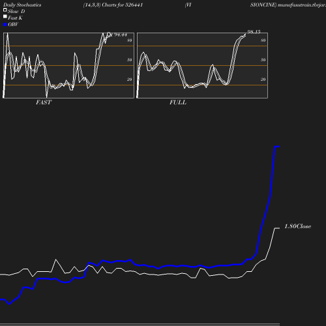Click the 'FULL' chart label
326x326 pixels.
click(x=178, y=102)
